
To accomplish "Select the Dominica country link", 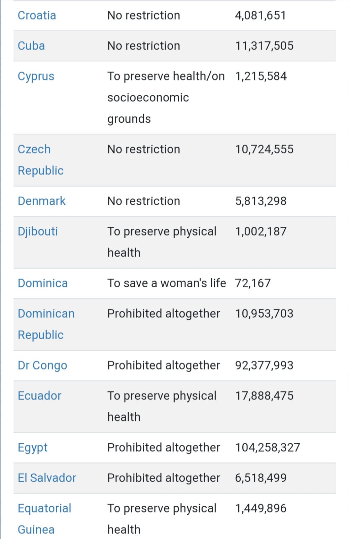I will [x=43, y=283].
